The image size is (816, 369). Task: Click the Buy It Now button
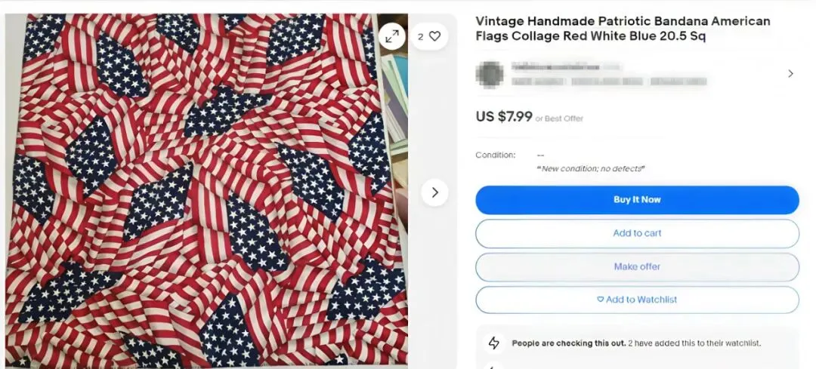[637, 200]
